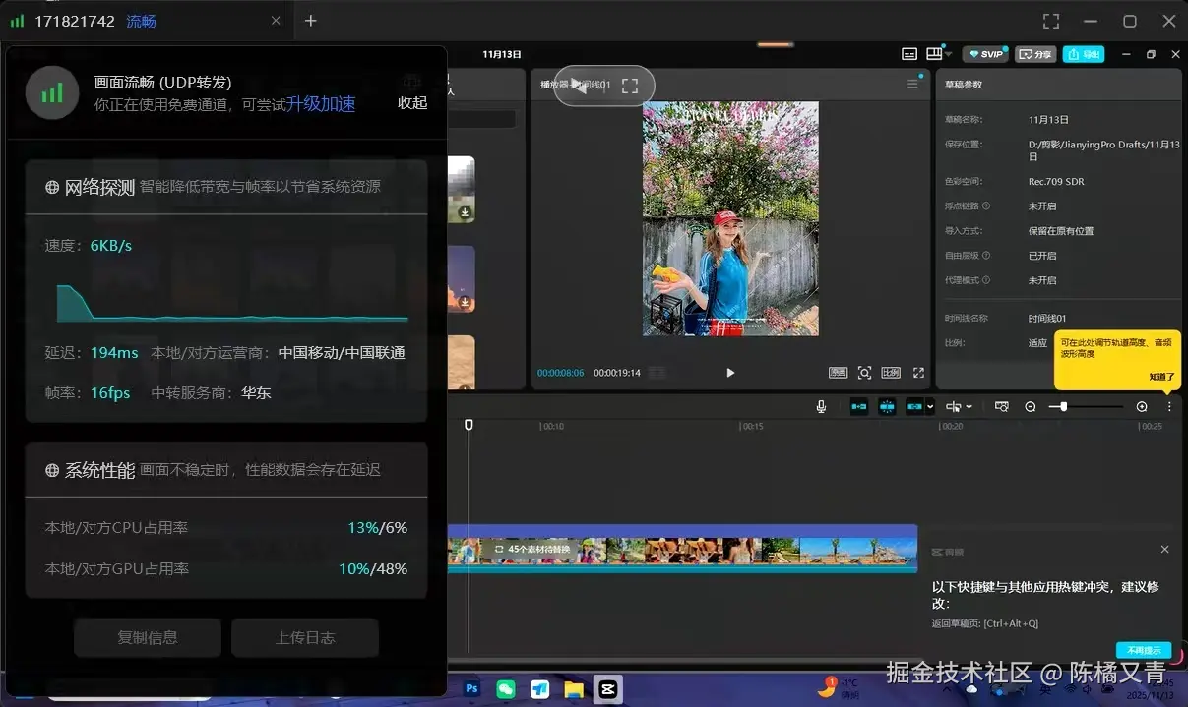Click the 保留在原有位置 import mode value
The image size is (1188, 707).
pyautogui.click(x=1061, y=231)
